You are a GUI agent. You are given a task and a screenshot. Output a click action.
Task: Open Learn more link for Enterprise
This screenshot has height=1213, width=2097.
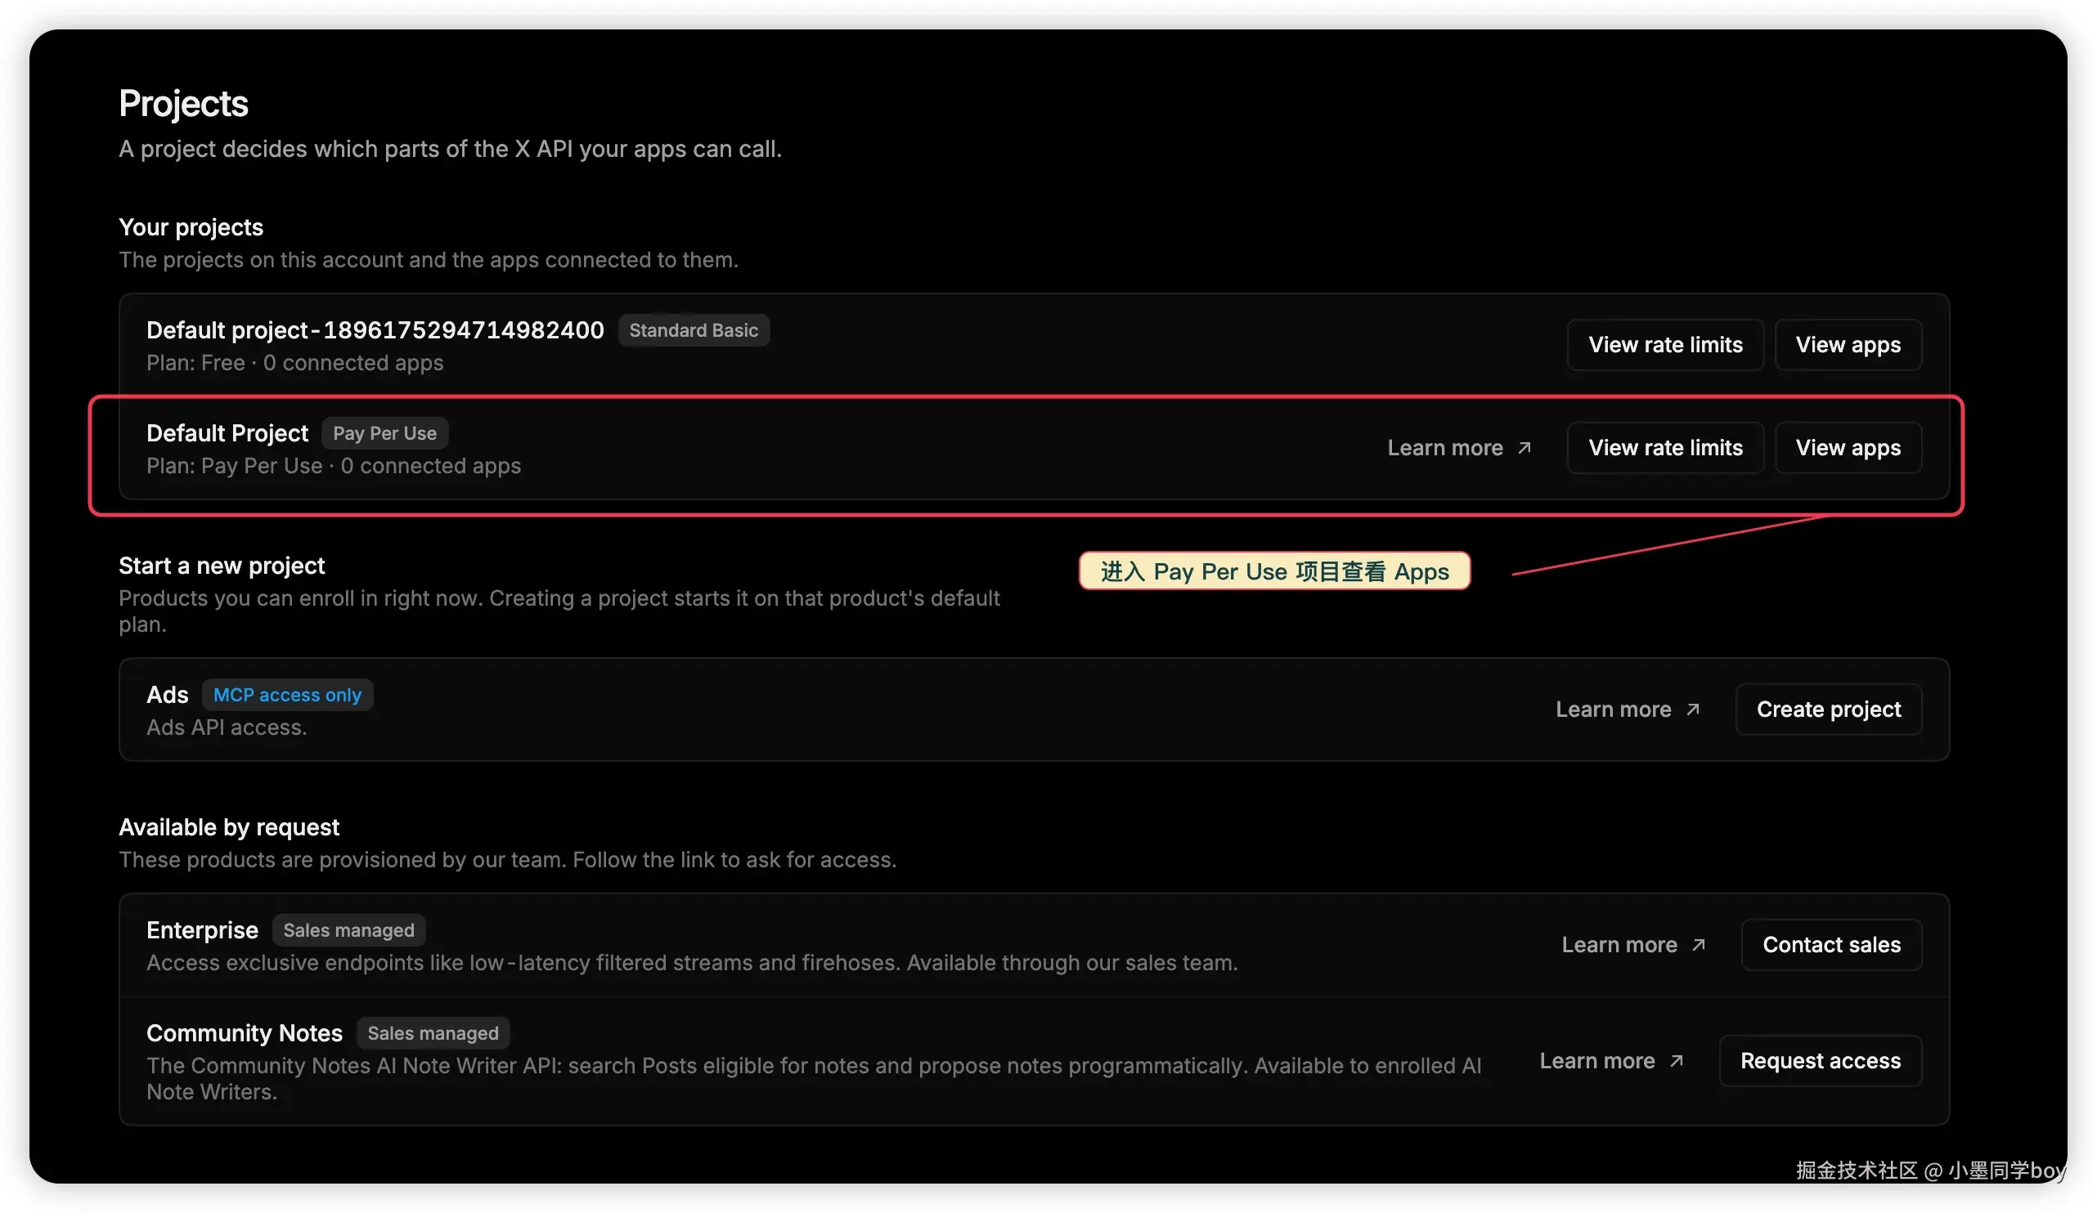(x=1619, y=944)
